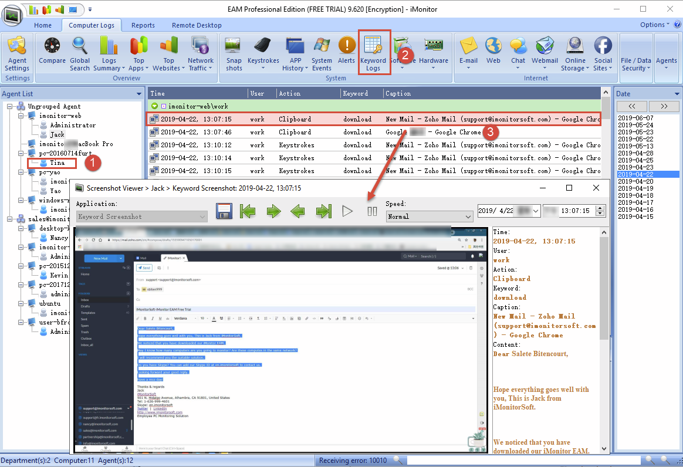Go to previous screenshot with left arrow
The width and height of the screenshot is (683, 467).
coord(297,211)
